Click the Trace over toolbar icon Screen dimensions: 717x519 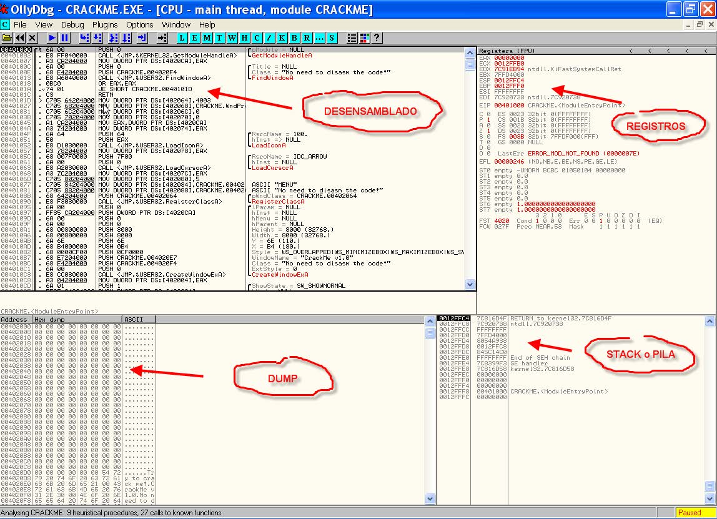pos(126,38)
